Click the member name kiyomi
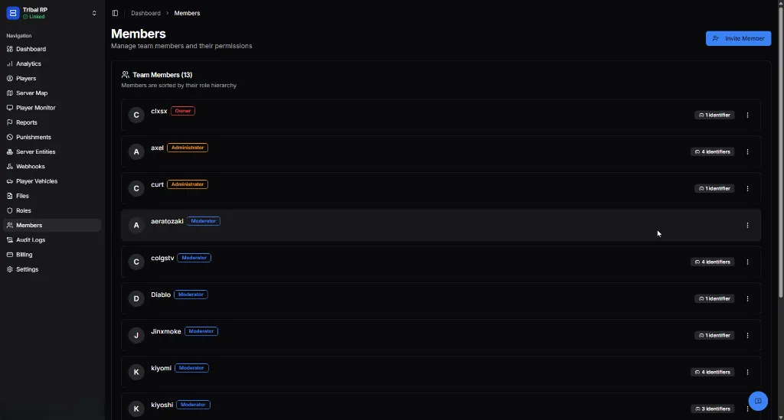 pos(161,368)
